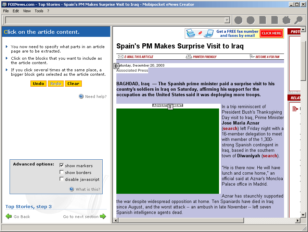Click the fax machine icon in the banner ad
Screen dimensions: 308x232
pyautogui.click(x=191, y=33)
